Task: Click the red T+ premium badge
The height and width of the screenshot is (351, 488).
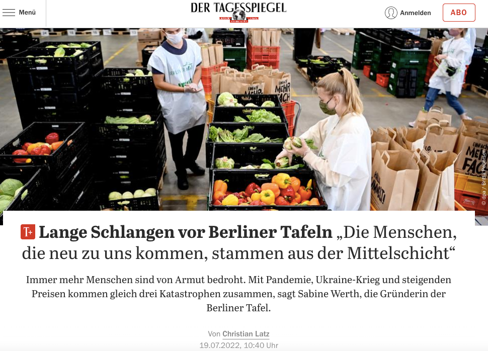Action: [28, 232]
